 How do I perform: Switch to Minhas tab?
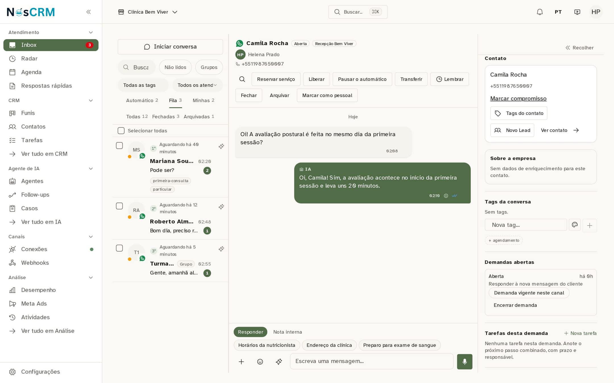pos(204,100)
